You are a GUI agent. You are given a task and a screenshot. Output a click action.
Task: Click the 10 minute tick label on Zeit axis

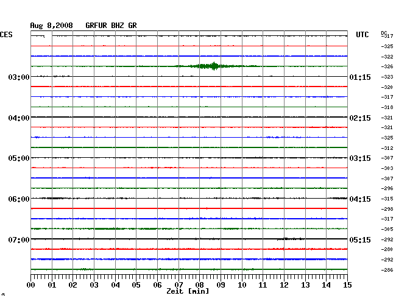pyautogui.click(x=242, y=285)
